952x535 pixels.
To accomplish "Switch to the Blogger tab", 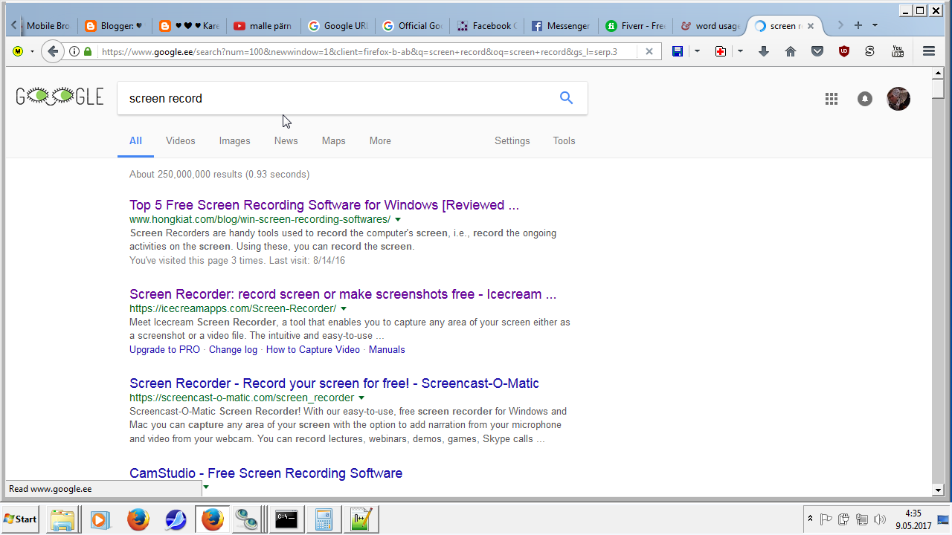I will point(115,26).
